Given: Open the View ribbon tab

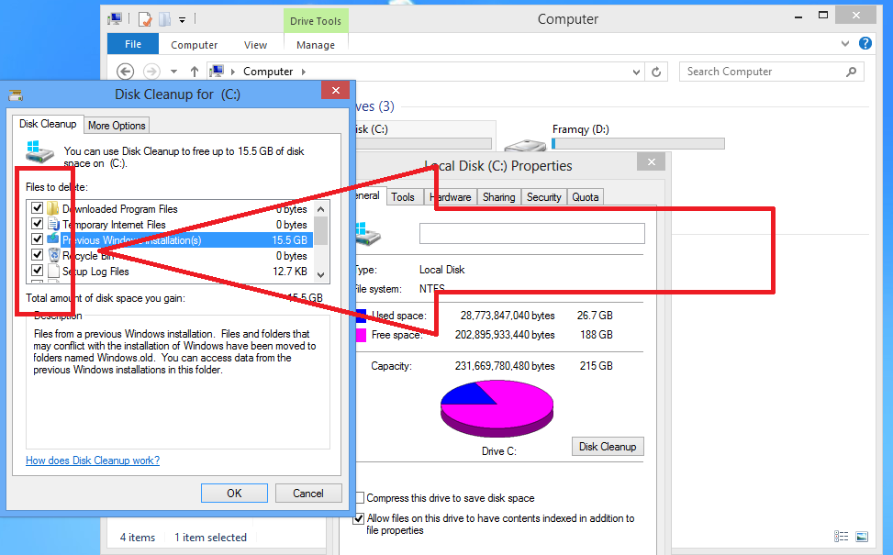Looking at the screenshot, I should click(255, 44).
